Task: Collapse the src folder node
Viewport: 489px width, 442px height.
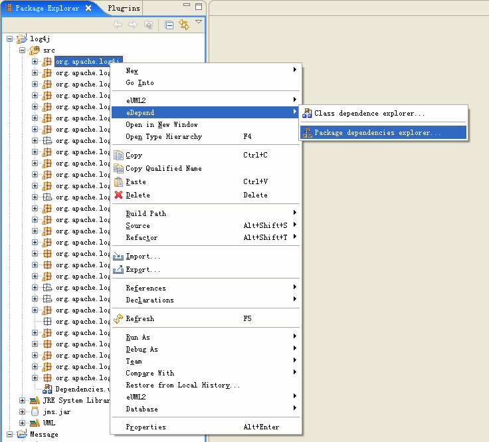Action: tap(22, 51)
